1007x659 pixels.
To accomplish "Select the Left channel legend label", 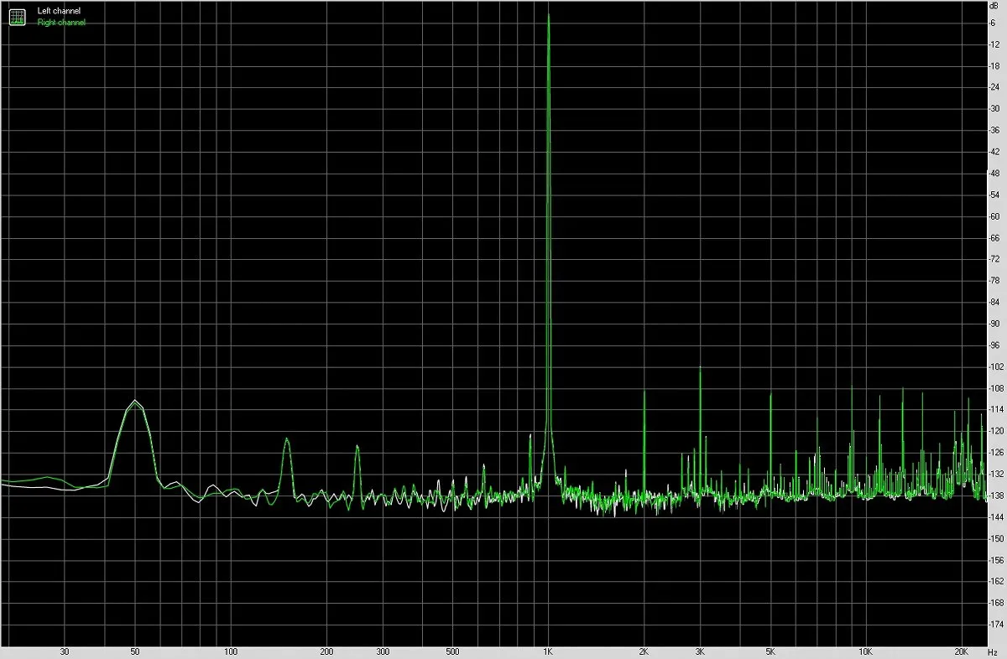I will tap(59, 11).
